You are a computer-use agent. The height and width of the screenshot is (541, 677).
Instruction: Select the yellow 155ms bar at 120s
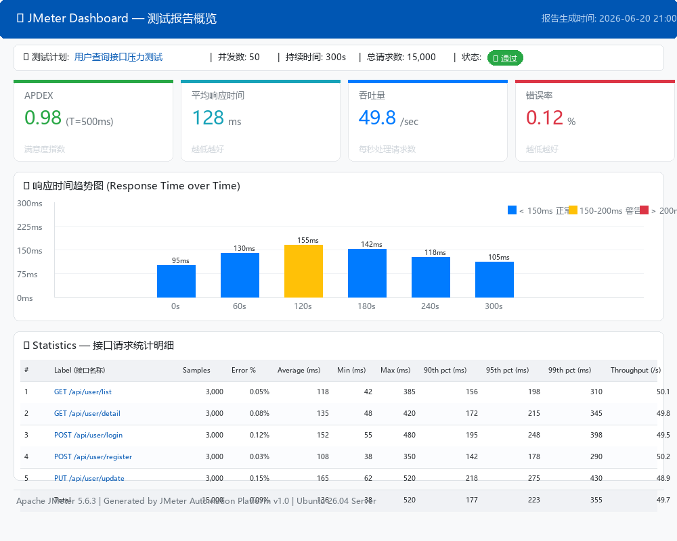[x=303, y=271]
